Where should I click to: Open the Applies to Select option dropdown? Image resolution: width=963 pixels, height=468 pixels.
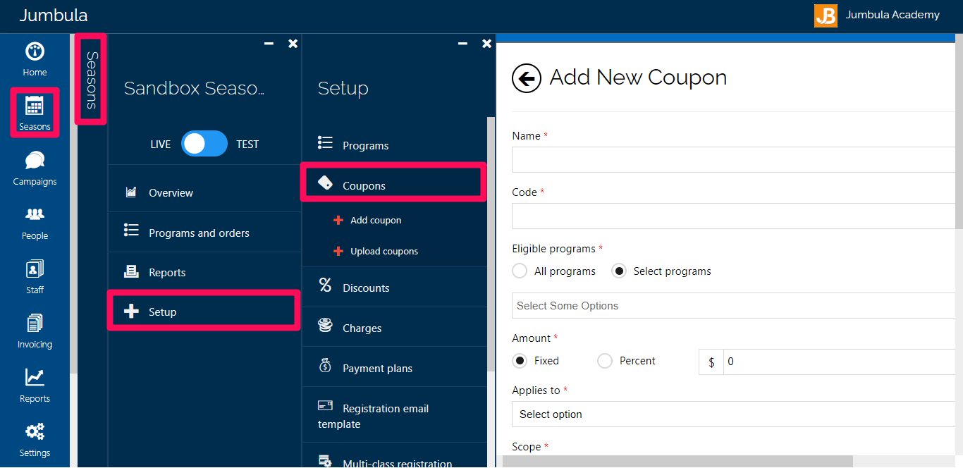(733, 414)
